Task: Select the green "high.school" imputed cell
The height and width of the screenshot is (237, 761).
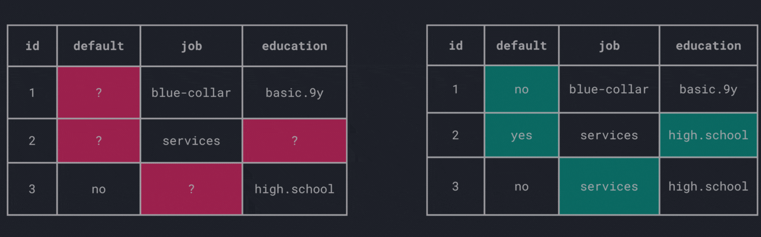Action: pyautogui.click(x=708, y=135)
